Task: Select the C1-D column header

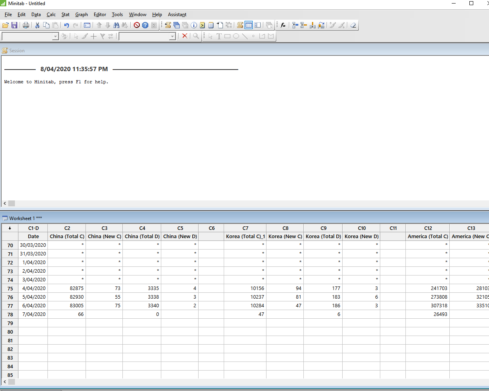Action: tap(33, 228)
